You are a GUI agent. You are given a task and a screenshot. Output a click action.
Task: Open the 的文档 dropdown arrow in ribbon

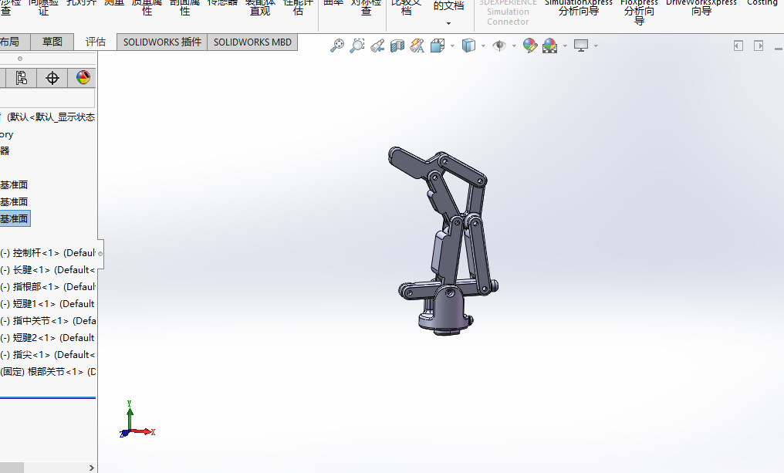pos(448,23)
